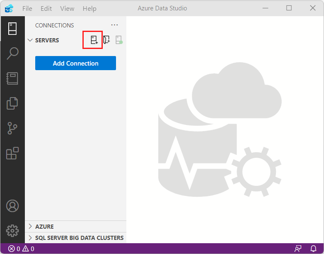Image resolution: width=324 pixels, height=254 pixels.
Task: Minimize the Azure Data Studio window
Action: click(x=265, y=8)
